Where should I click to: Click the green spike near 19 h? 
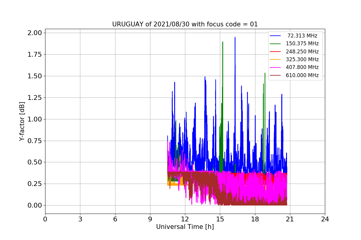(x=265, y=74)
